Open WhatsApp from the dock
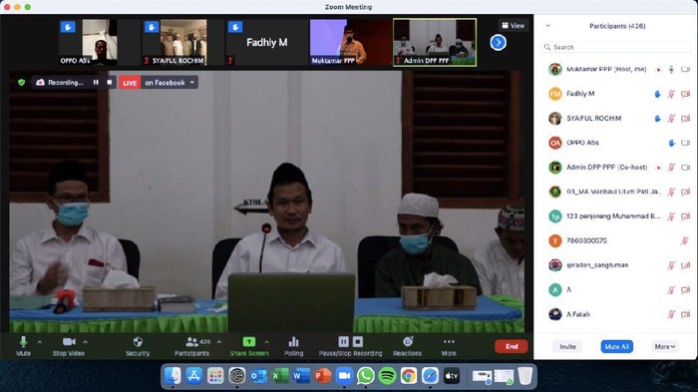698x392 pixels. tap(366, 376)
